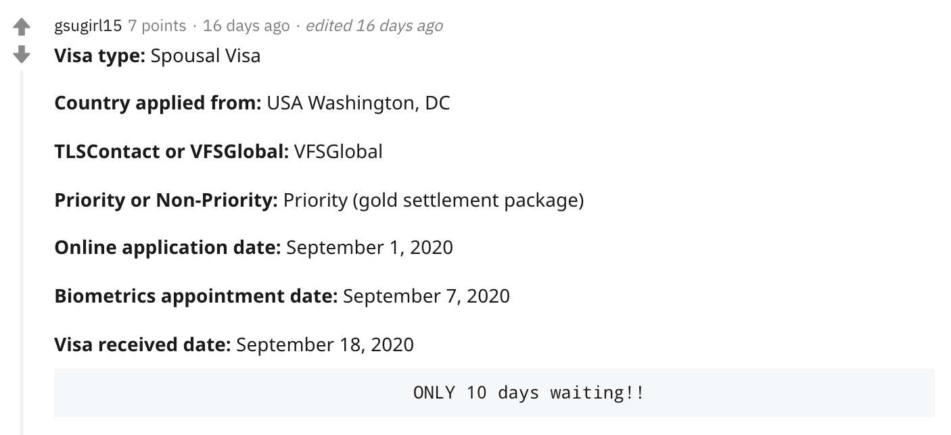Click the TLSContact or VFSGlobal label
This screenshot has height=435, width=951.
(x=172, y=151)
